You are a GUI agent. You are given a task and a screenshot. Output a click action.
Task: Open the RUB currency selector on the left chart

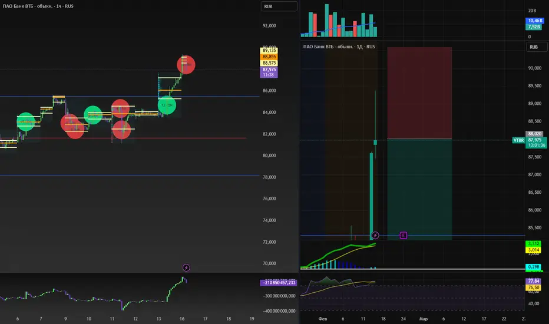click(279, 6)
